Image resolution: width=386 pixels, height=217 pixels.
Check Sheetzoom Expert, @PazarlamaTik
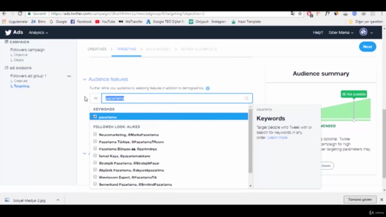pos(95,177)
